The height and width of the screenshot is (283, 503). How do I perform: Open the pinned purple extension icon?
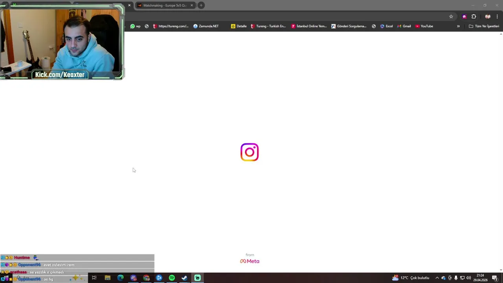pos(464,17)
